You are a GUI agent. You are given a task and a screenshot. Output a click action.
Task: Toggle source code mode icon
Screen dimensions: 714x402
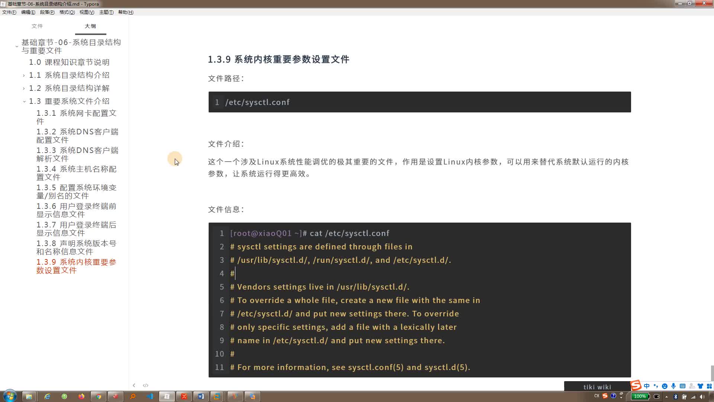145,385
